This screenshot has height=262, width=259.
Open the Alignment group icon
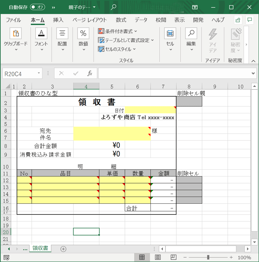[62, 33]
